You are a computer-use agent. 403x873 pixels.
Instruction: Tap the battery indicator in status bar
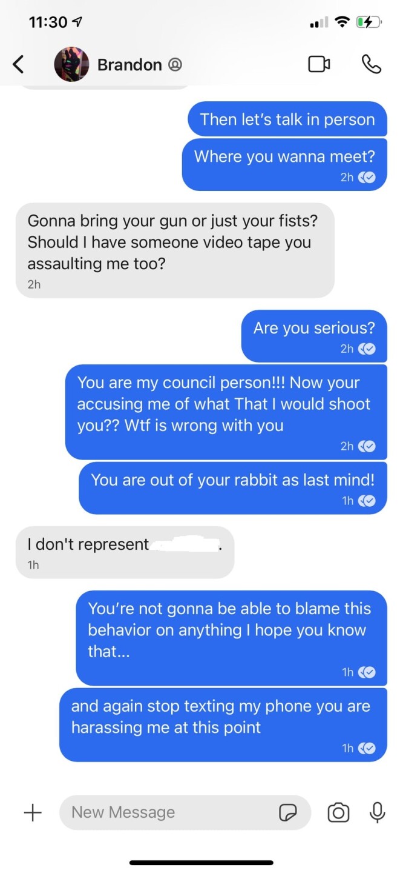(369, 22)
